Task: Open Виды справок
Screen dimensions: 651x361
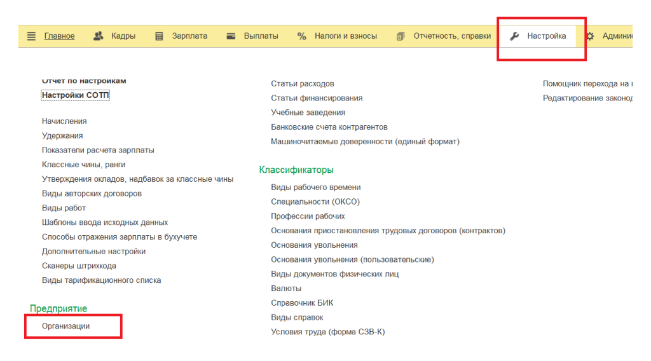Action: pos(297,317)
